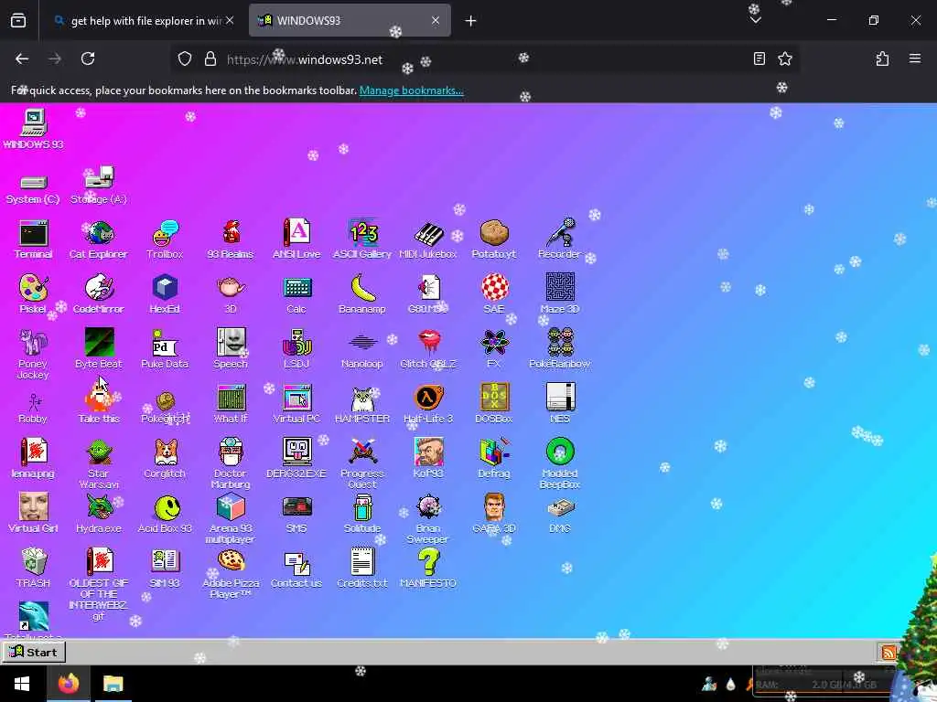Open the Glitch GRLZ lips icon
This screenshot has width=937, height=702.
(428, 349)
